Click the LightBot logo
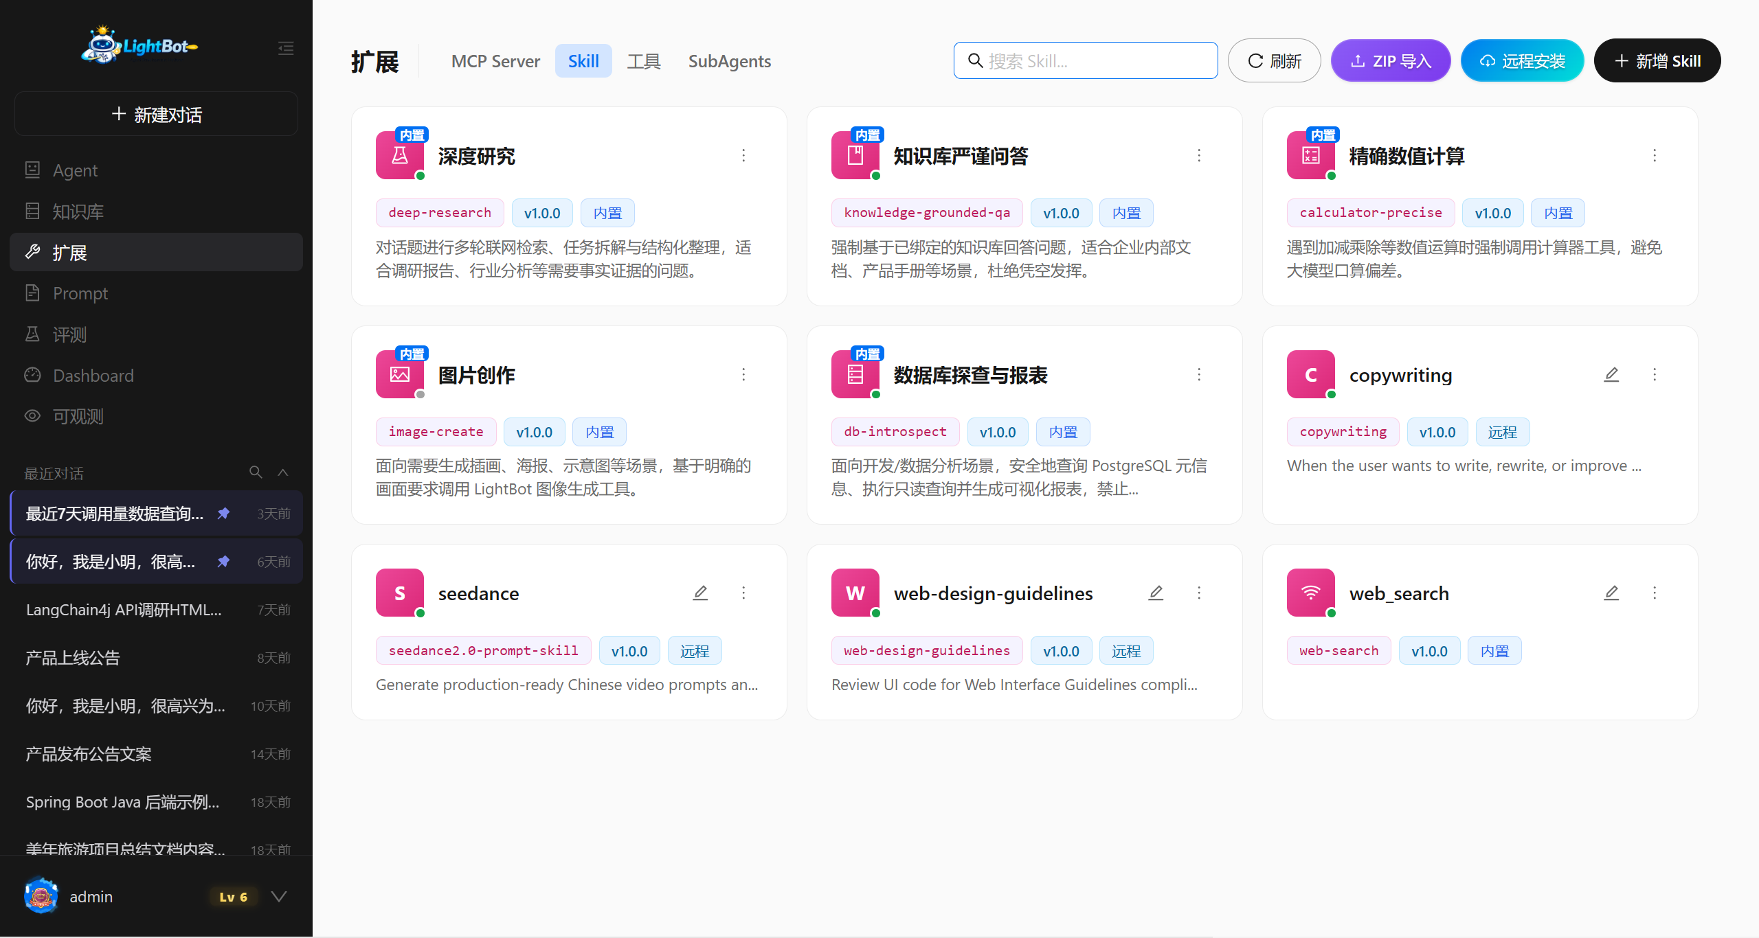 [140, 45]
